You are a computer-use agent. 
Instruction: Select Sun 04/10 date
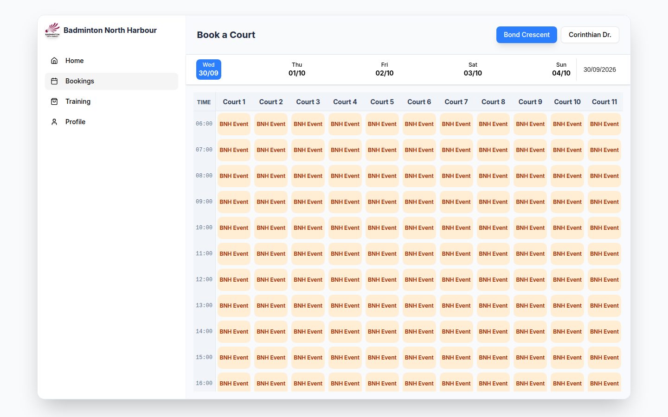coord(561,69)
